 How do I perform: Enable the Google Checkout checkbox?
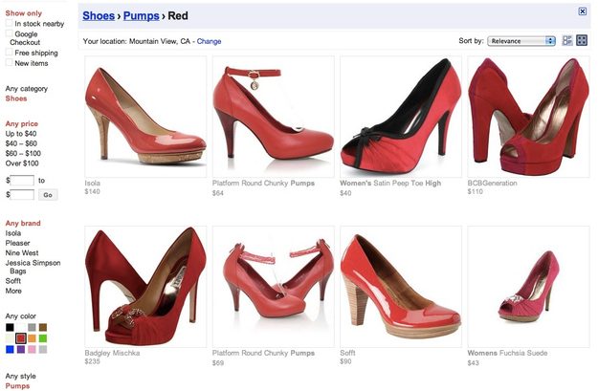(10, 33)
